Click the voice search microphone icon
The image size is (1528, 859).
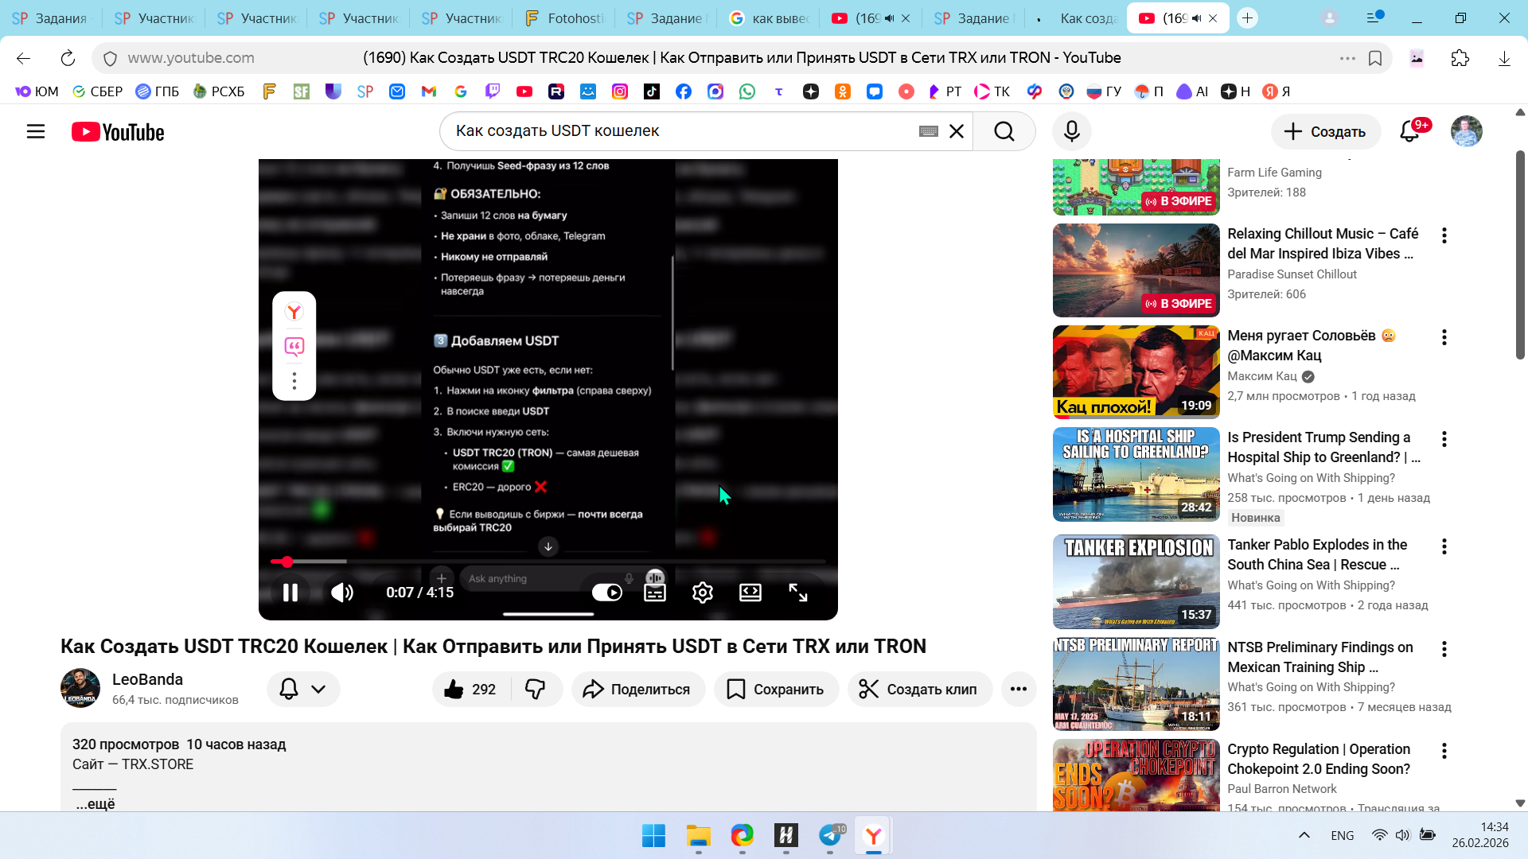[1071, 131]
